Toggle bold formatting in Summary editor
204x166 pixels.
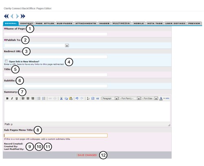click(x=7, y=98)
